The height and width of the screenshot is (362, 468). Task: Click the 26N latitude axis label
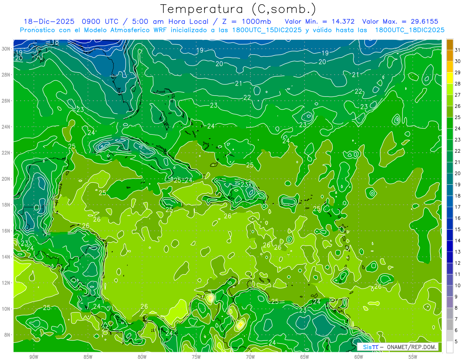[x=6, y=100]
